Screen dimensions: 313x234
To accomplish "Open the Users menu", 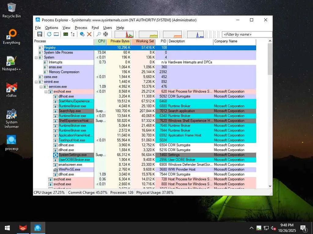I will [107, 28].
